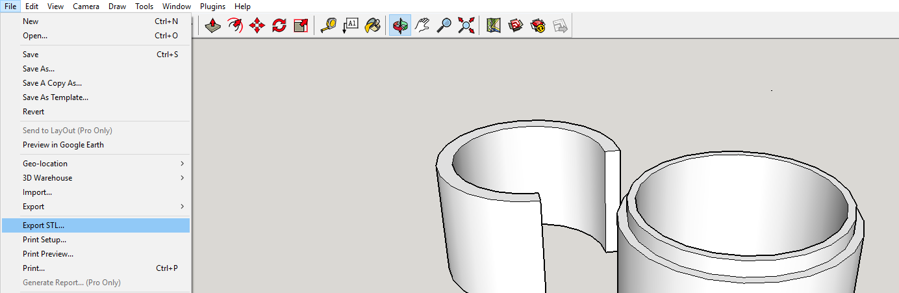Open the Plugins menu
Screen dimensions: 899x293
pyautogui.click(x=212, y=6)
